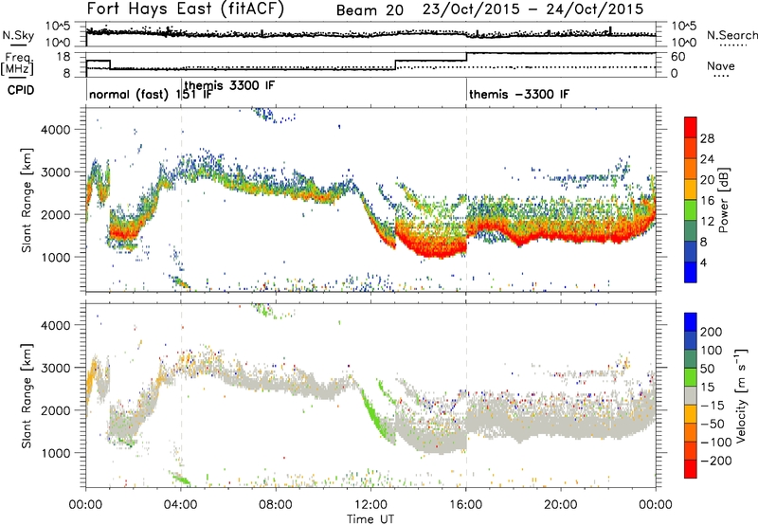The image size is (758, 525).
Task: Click the power colorbar tick '16'
Action: pos(707,201)
